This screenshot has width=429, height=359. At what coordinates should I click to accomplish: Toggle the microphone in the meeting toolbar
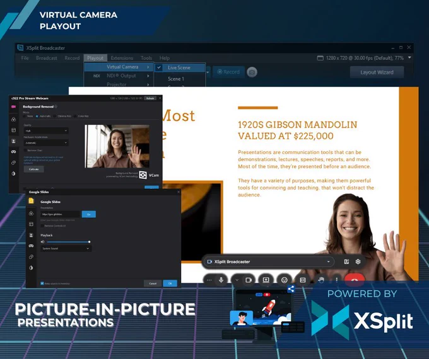pyautogui.click(x=221, y=280)
